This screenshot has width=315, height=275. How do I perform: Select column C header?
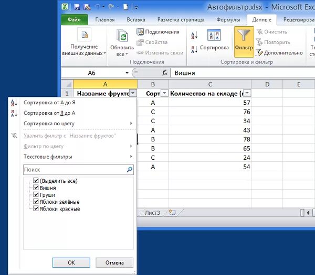pyautogui.click(x=210, y=84)
